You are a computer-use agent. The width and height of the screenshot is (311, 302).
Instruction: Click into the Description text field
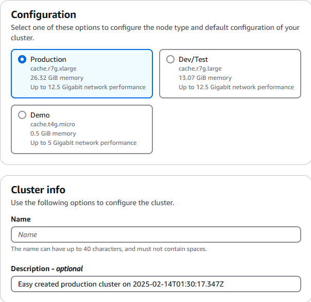point(155,284)
